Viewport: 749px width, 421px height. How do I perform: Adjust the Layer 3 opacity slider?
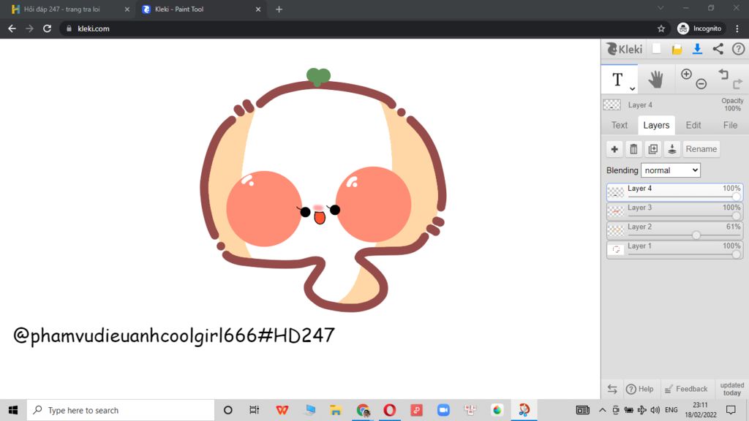pyautogui.click(x=736, y=216)
